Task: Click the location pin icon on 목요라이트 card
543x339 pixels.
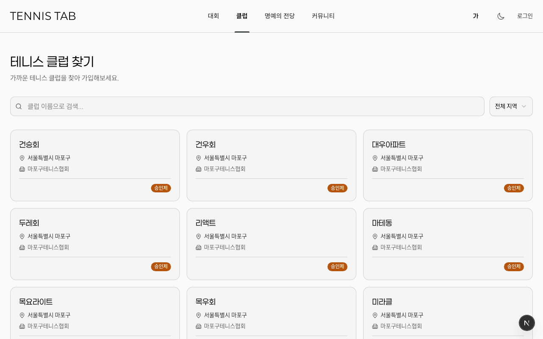Action: click(x=22, y=315)
